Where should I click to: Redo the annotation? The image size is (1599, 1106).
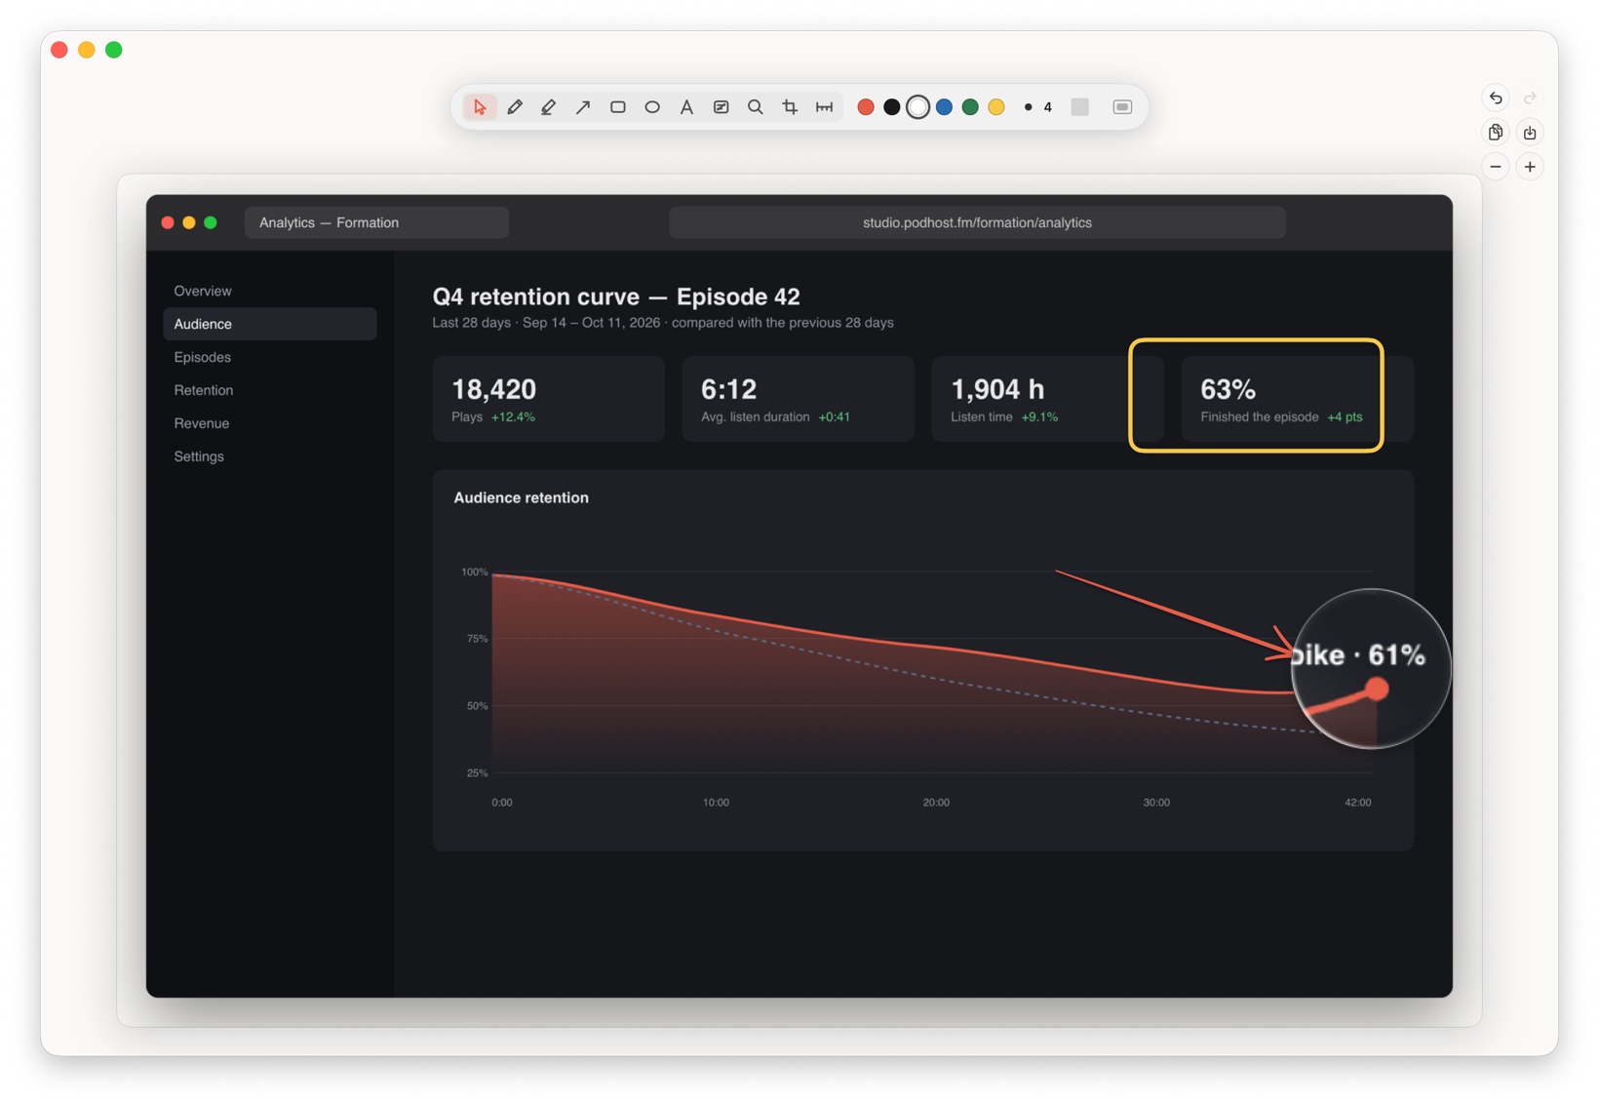tap(1531, 98)
